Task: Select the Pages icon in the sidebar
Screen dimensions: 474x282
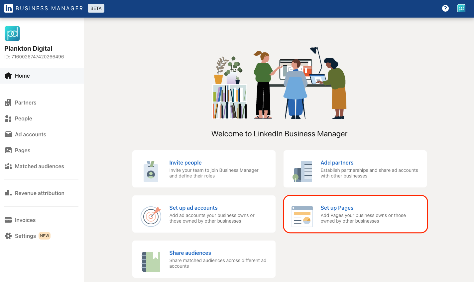Action: (x=8, y=150)
